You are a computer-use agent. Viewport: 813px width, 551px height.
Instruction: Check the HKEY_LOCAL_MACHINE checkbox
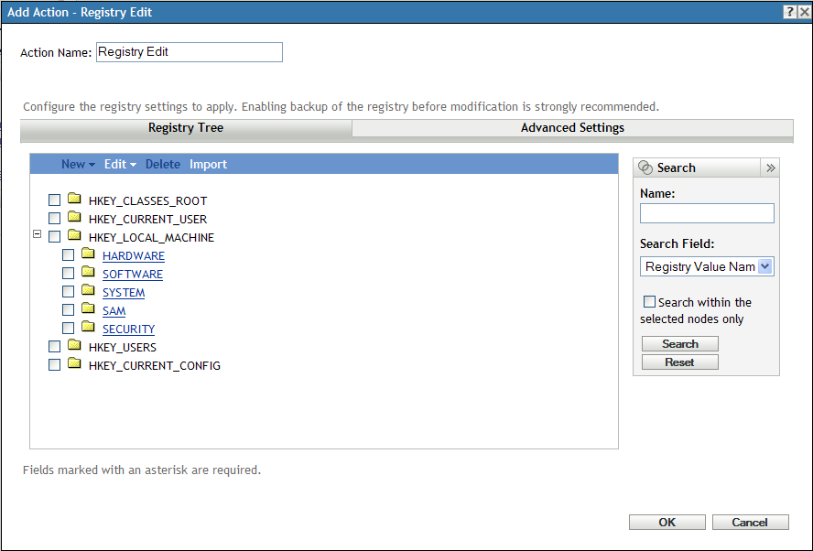pos(54,237)
